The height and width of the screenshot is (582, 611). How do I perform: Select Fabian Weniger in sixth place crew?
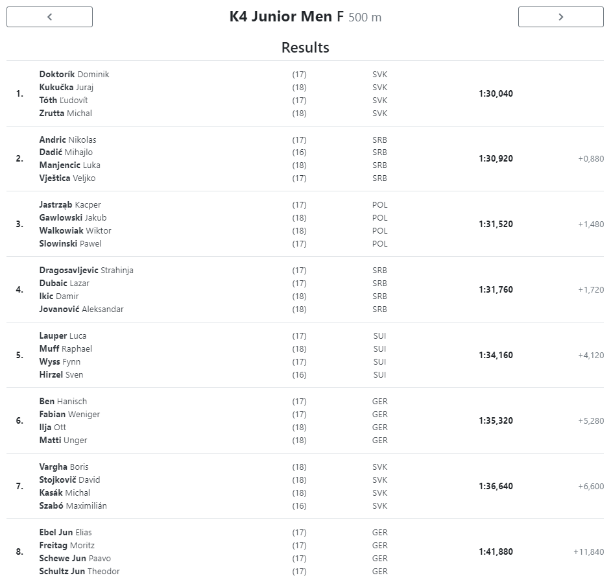(69, 415)
